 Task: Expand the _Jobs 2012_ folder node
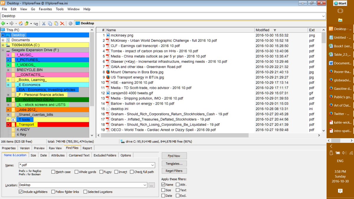(8, 110)
